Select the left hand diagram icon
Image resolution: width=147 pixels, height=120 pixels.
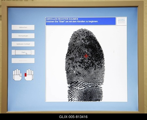(x=17, y=75)
